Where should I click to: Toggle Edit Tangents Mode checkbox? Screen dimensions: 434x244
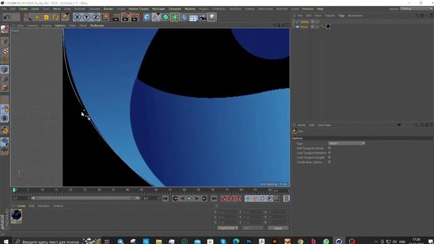pyautogui.click(x=330, y=148)
